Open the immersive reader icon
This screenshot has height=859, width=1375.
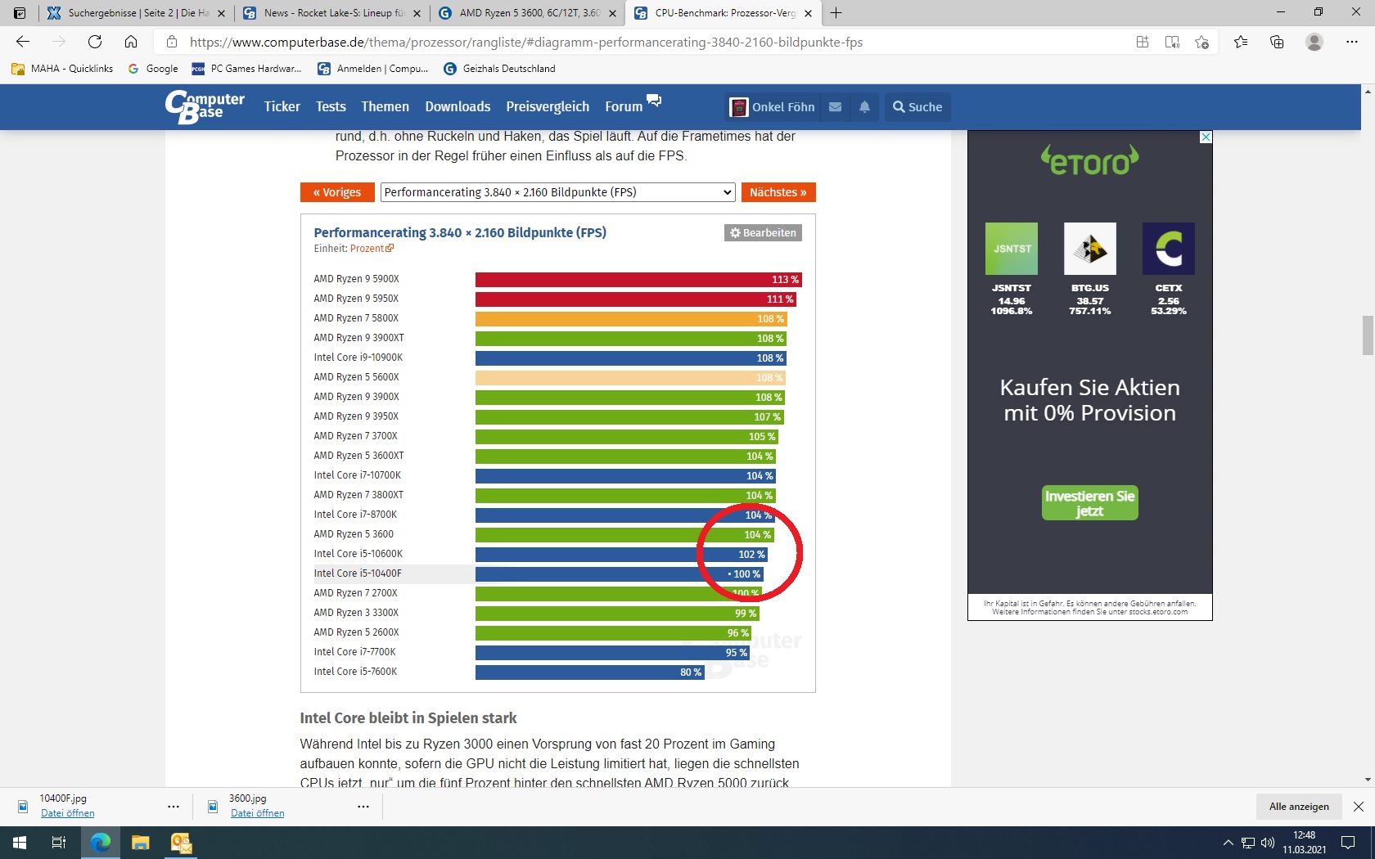1172,42
